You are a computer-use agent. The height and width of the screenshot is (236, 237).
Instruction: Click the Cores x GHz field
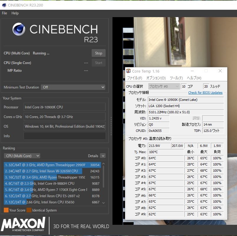[65, 117]
